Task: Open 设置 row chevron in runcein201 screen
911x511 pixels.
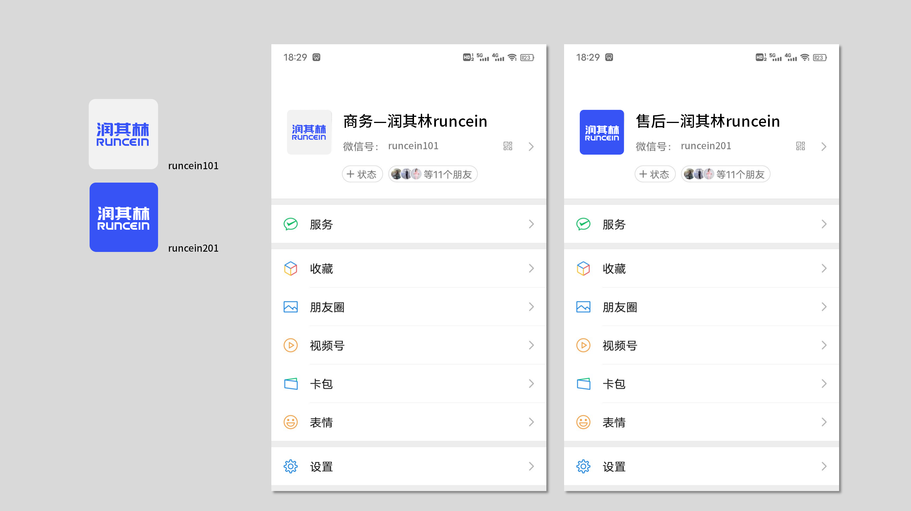Action: pos(824,466)
